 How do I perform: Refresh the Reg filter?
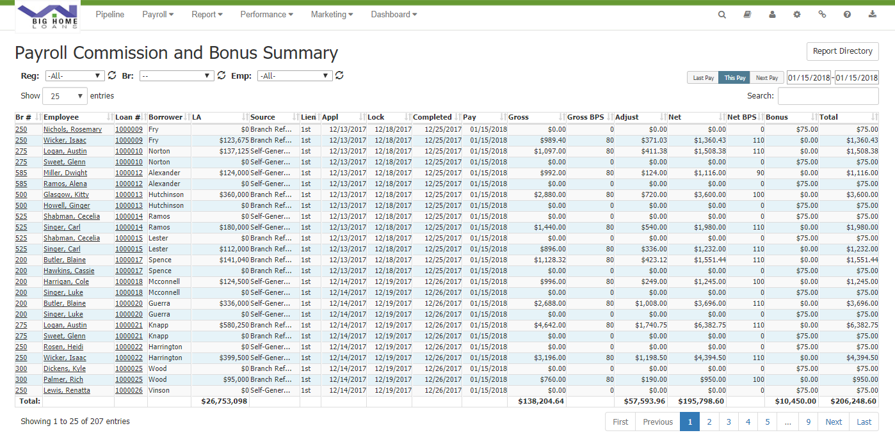click(x=112, y=75)
